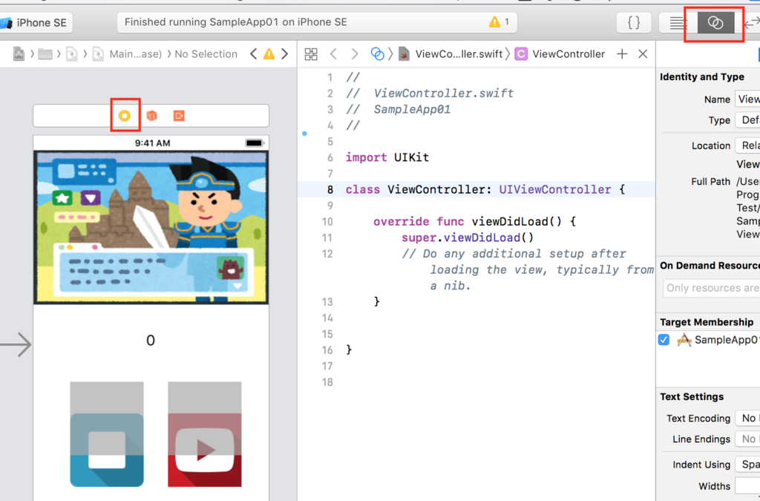Open the Indent Using dropdown
Image resolution: width=760 pixels, height=501 pixels.
(747, 464)
